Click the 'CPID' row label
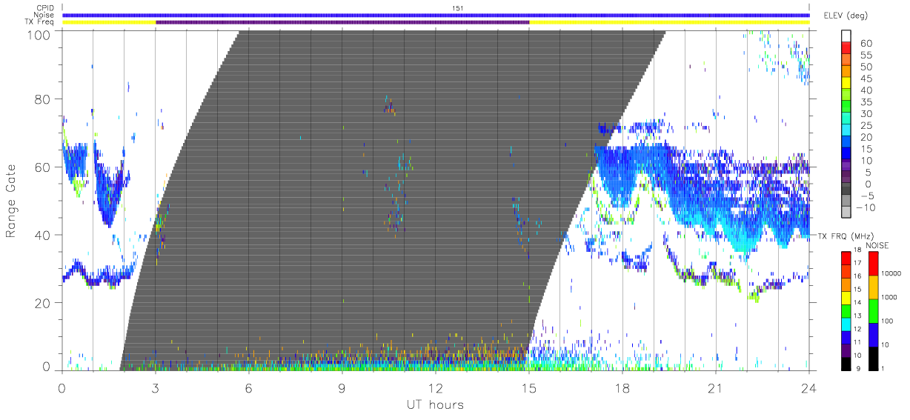Image resolution: width=910 pixels, height=420 pixels. (45, 8)
